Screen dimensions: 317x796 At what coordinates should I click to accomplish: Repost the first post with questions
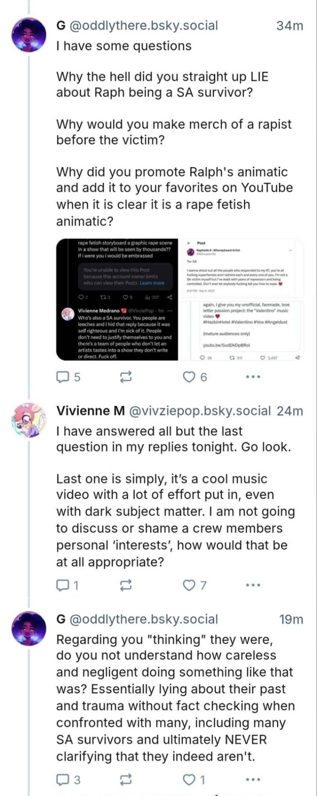click(126, 377)
